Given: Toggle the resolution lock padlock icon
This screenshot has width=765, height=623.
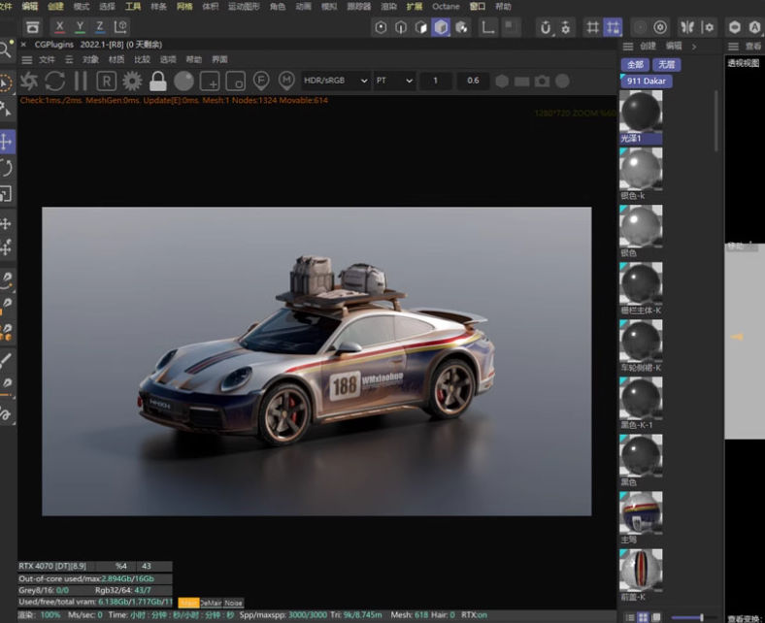Looking at the screenshot, I should coord(157,81).
